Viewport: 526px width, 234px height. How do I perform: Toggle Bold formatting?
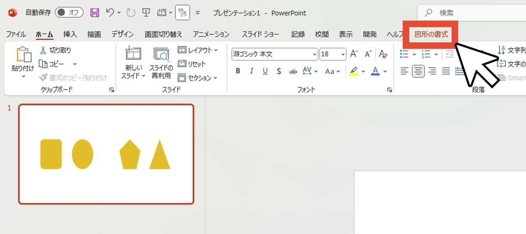238,71
